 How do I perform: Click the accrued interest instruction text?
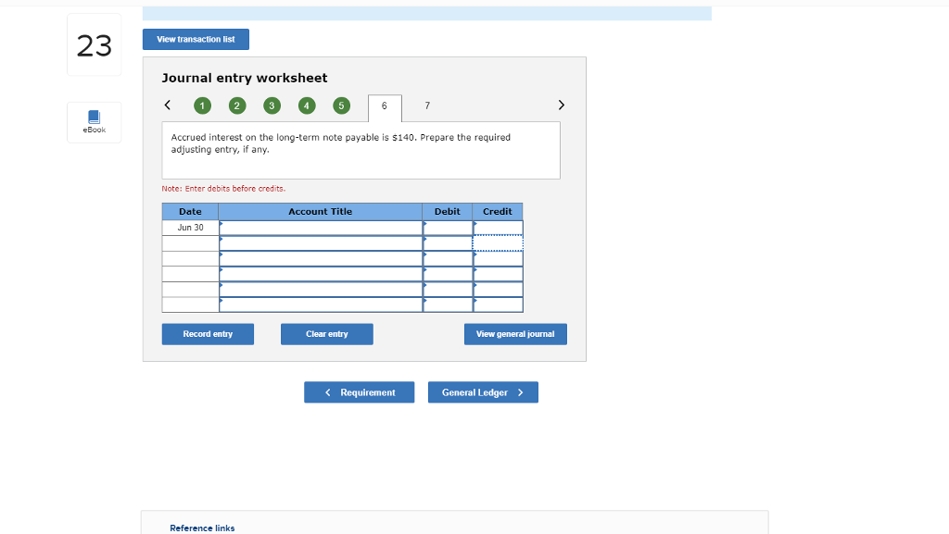[x=341, y=143]
